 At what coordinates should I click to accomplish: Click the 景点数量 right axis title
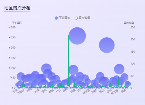[129, 23]
